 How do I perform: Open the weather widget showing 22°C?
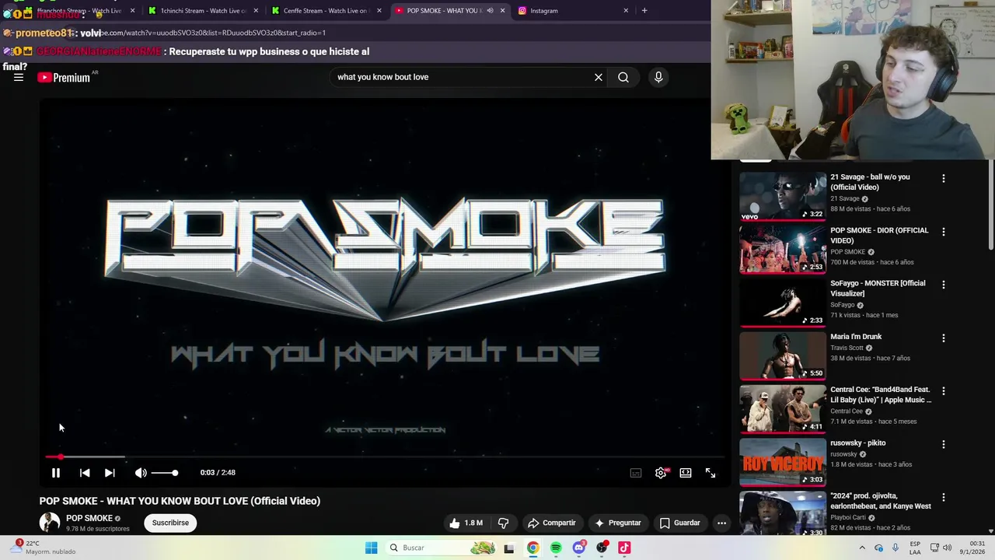[44, 548]
